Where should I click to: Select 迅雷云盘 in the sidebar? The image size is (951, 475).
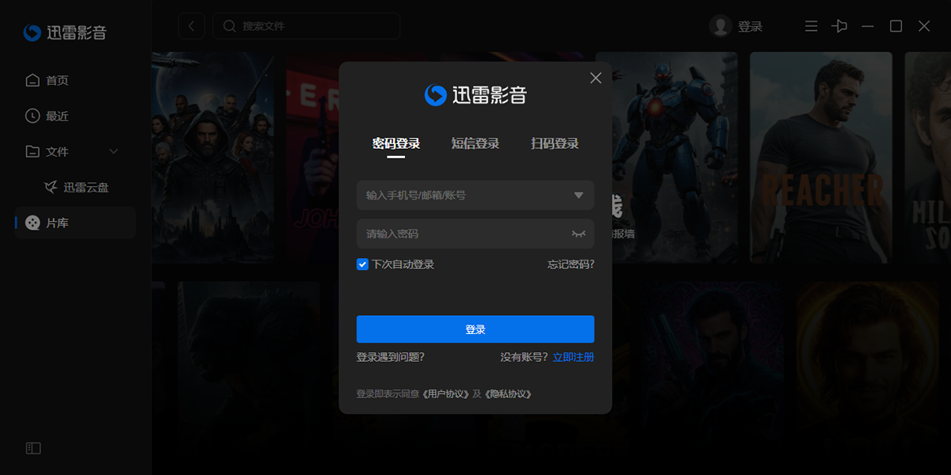(86, 188)
